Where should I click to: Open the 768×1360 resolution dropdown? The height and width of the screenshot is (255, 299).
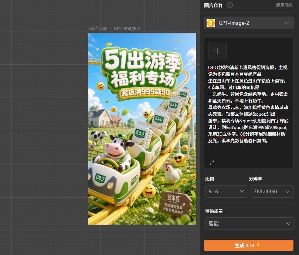(x=272, y=191)
